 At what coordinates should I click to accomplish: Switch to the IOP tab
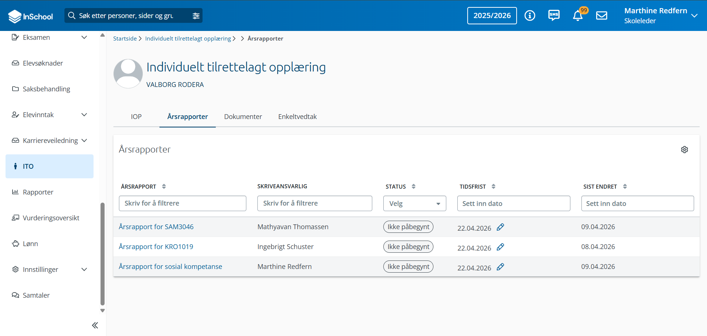[136, 117]
